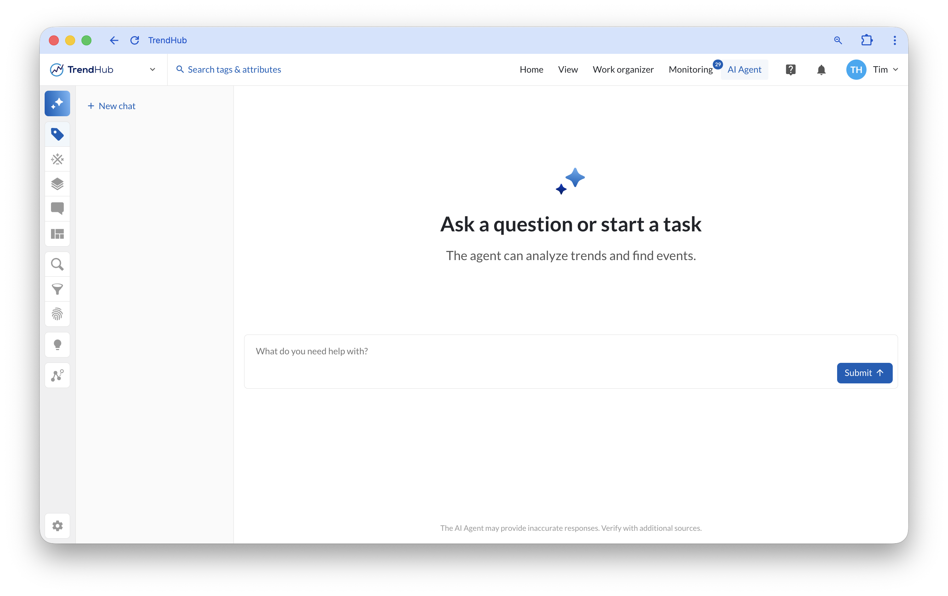Click the Monitoring 29 notification badge
Screen dimensions: 948x596
pos(717,64)
